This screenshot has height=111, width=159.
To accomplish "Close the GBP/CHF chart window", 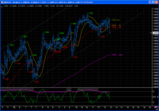I will click(157, 3).
